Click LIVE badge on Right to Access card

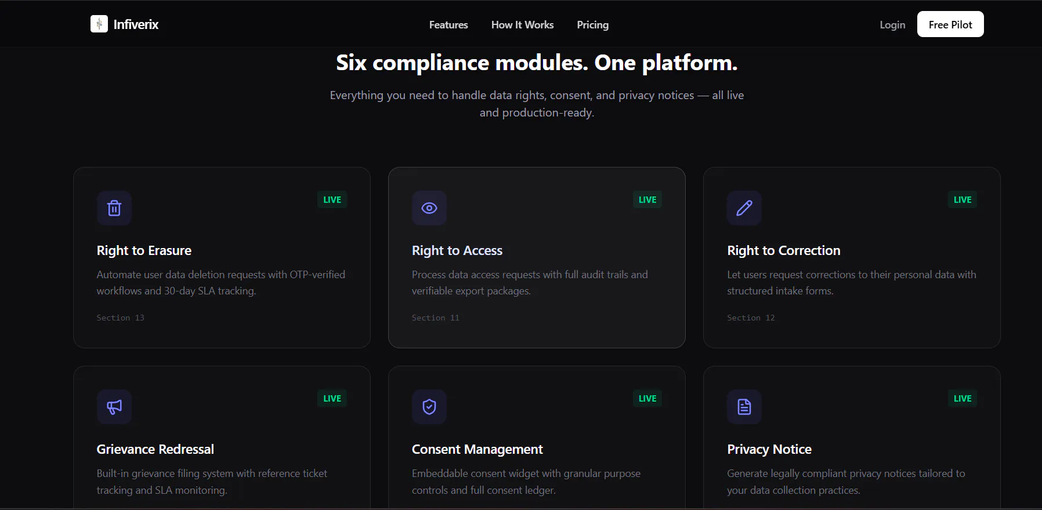[647, 199]
